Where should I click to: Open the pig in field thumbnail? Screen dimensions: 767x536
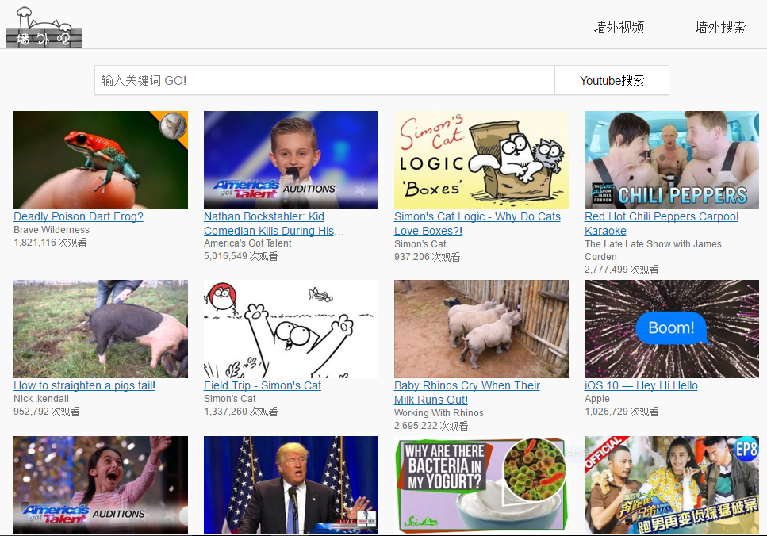[101, 329]
